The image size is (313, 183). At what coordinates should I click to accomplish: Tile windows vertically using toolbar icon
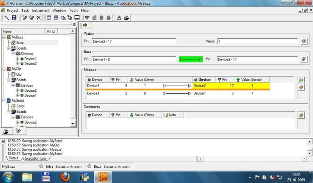(49, 18)
